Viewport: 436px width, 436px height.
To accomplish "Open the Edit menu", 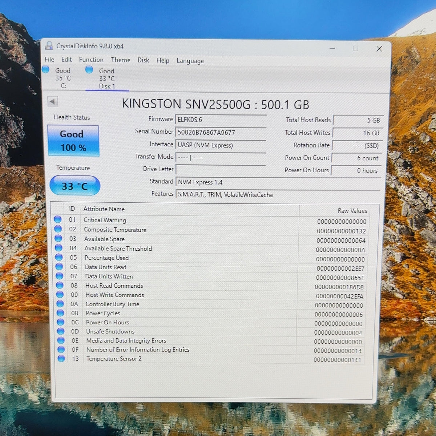I will [x=66, y=60].
